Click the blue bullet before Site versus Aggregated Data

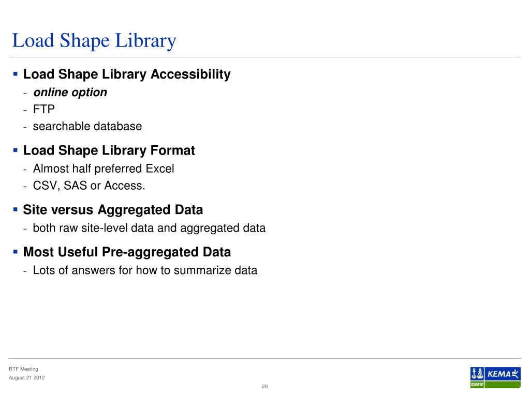[15, 209]
